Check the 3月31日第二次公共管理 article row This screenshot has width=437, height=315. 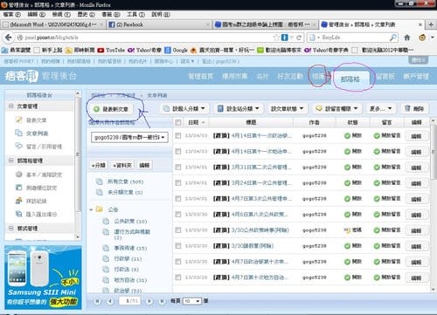pyautogui.click(x=178, y=168)
